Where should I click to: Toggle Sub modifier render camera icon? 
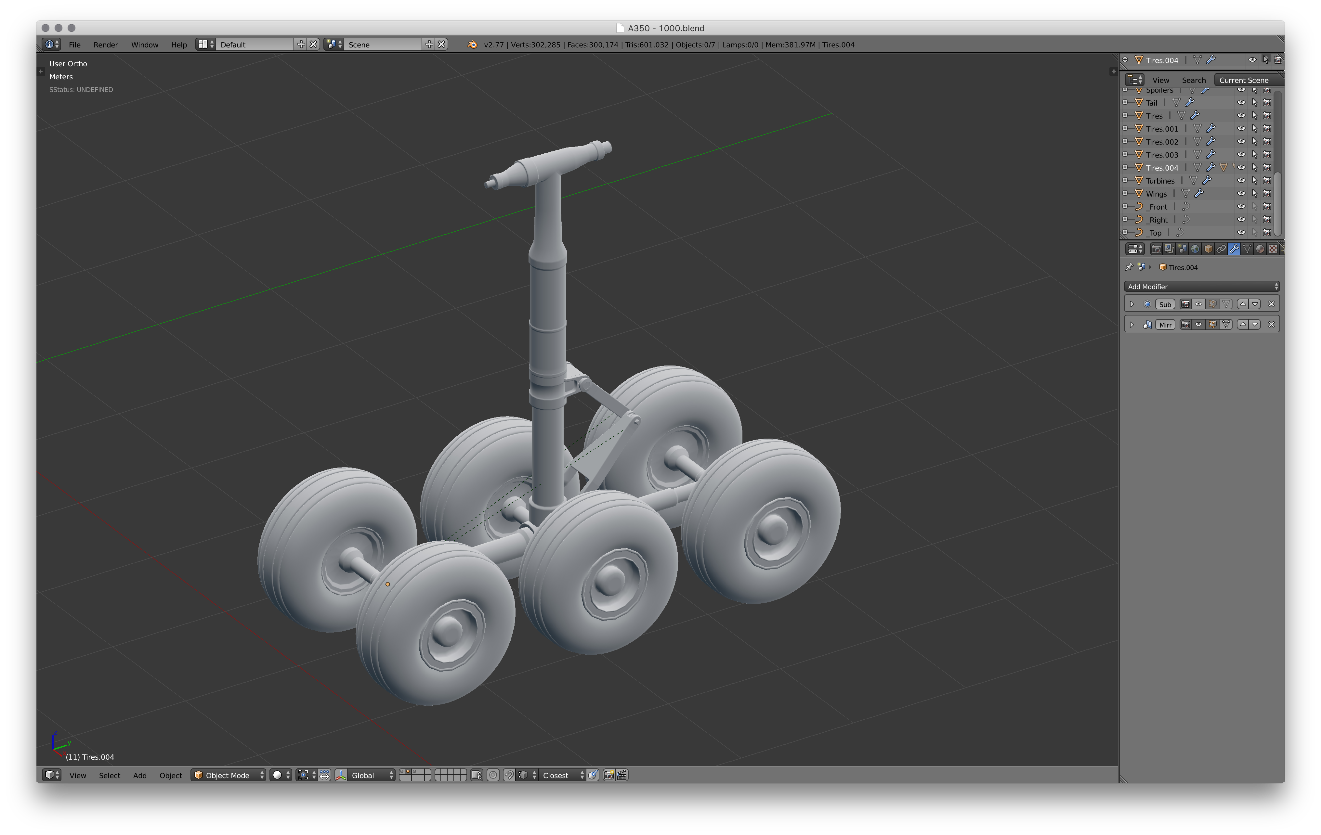(1185, 304)
